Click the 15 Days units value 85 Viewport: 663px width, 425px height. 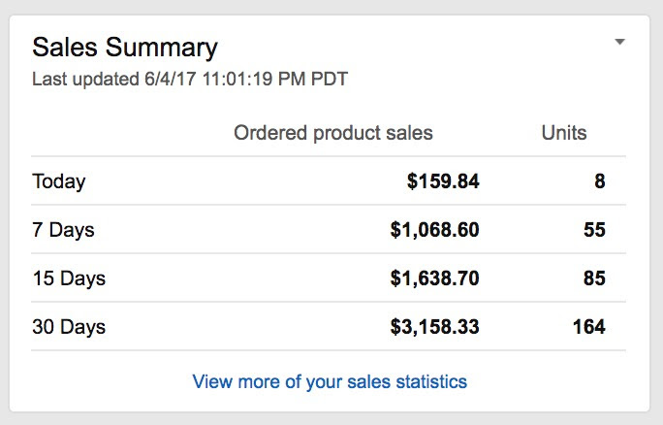(x=594, y=278)
